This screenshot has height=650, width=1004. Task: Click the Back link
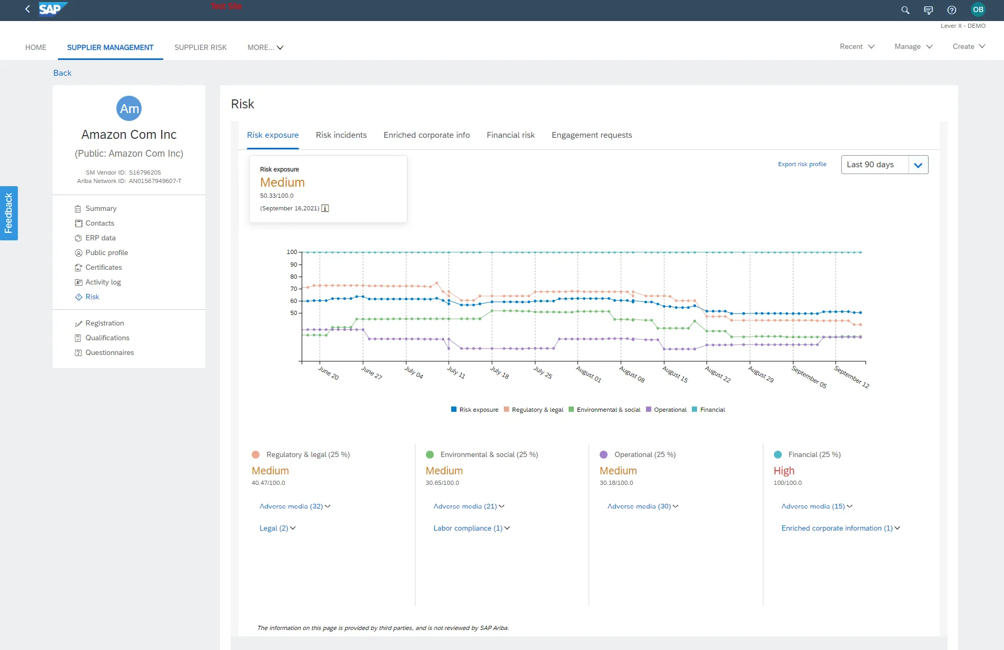click(x=62, y=73)
